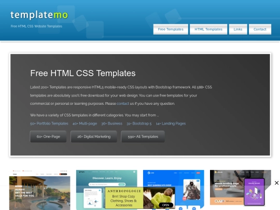Open 36+ Business link
The image size is (280, 210).
[x=111, y=123]
